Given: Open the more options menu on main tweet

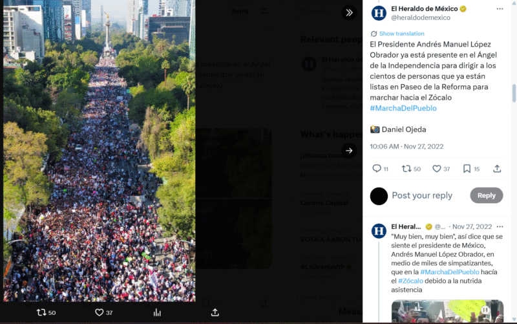Looking at the screenshot, I should 500,9.
